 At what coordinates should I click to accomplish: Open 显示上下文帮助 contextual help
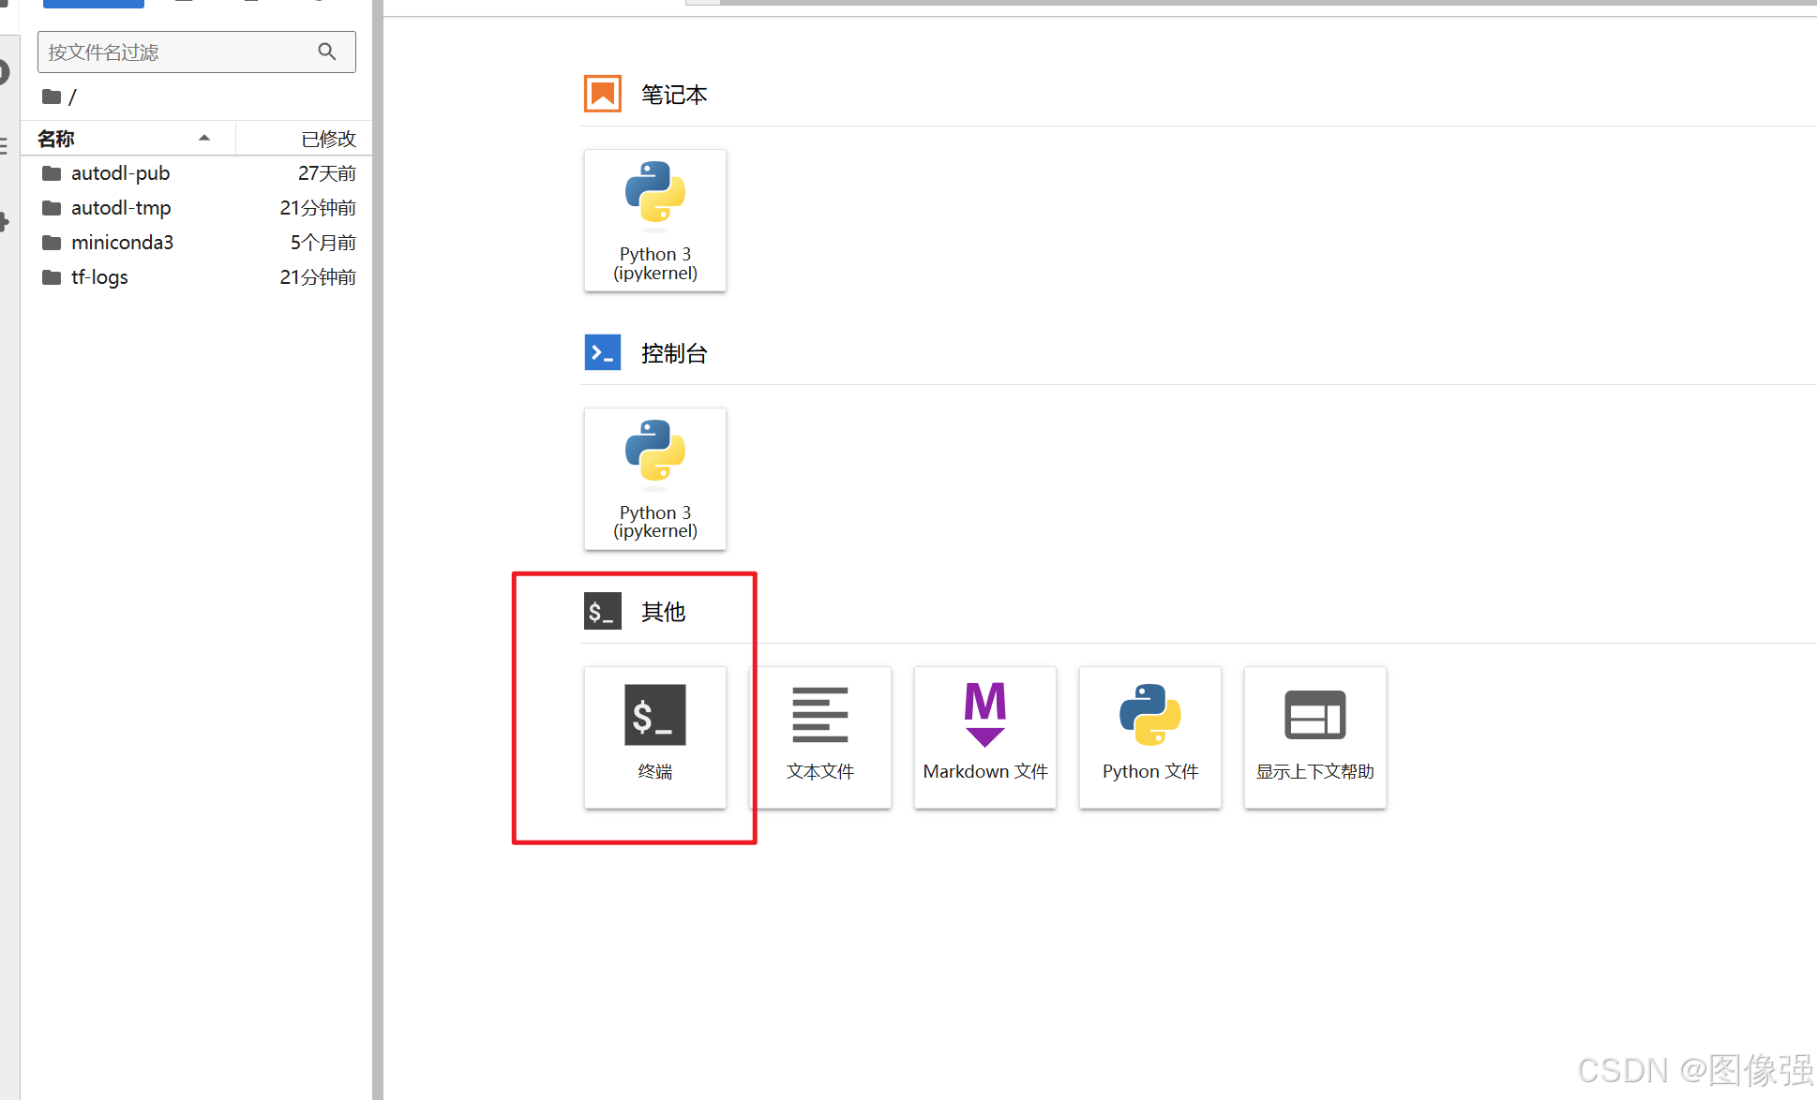tap(1315, 737)
